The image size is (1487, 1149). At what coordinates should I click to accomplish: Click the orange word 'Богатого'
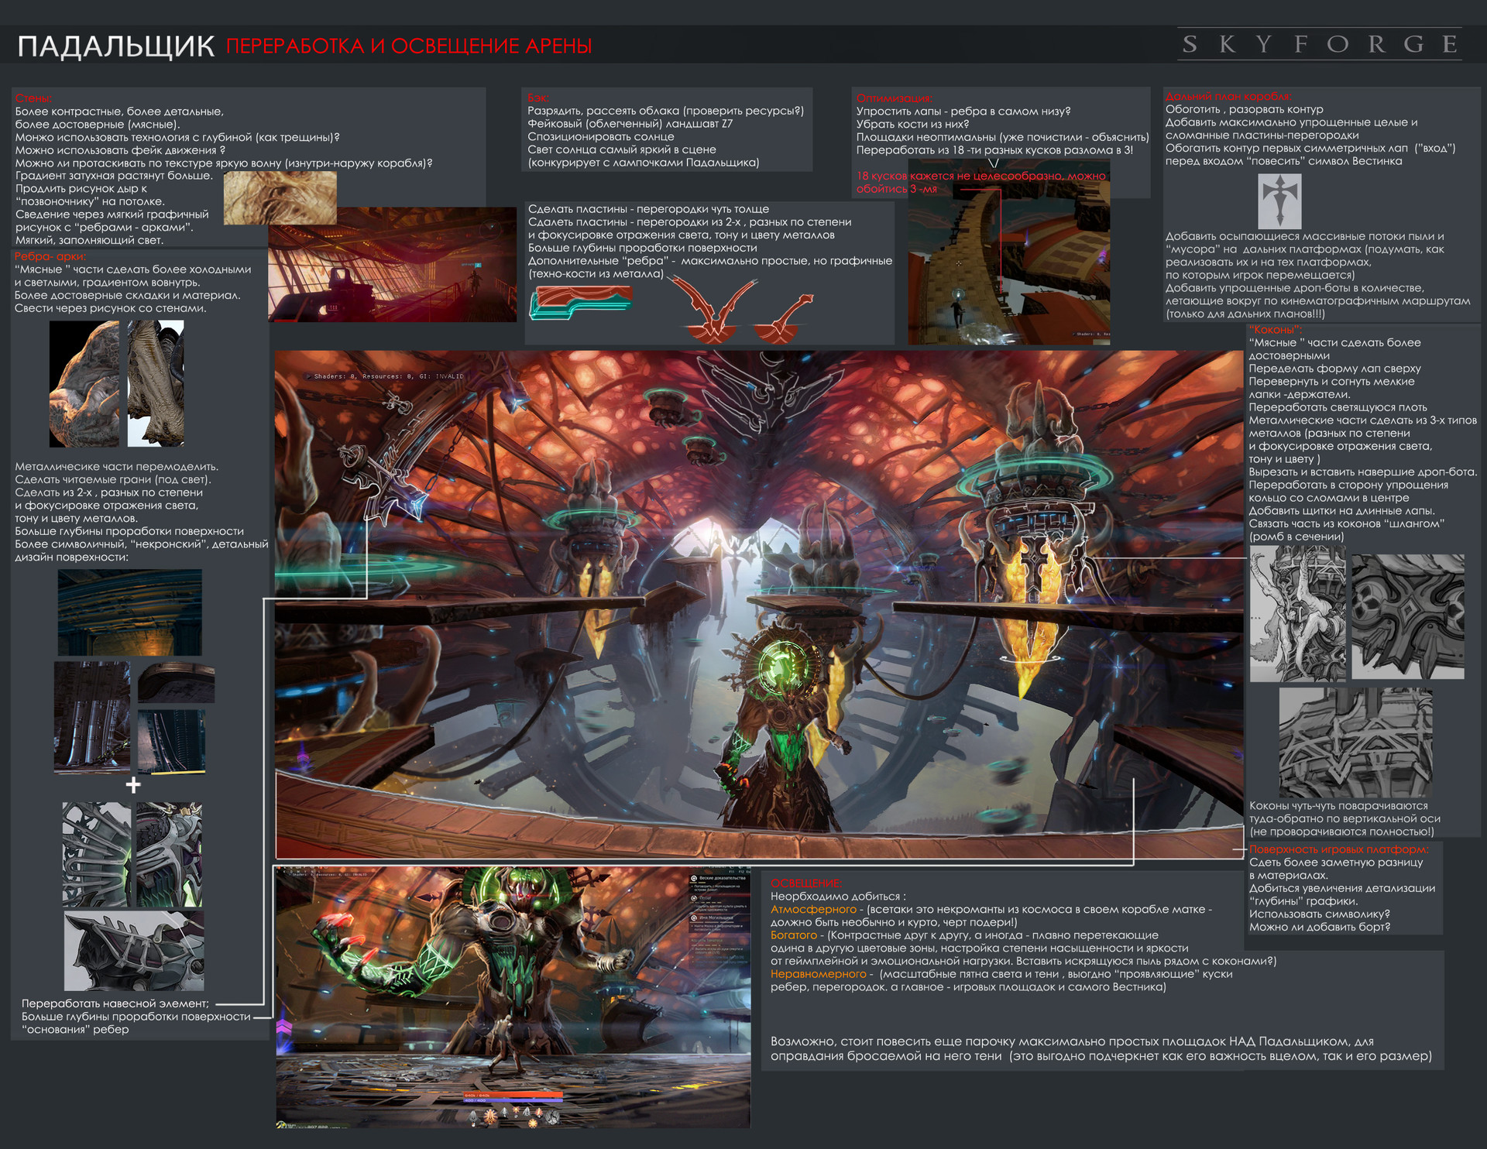tap(794, 935)
